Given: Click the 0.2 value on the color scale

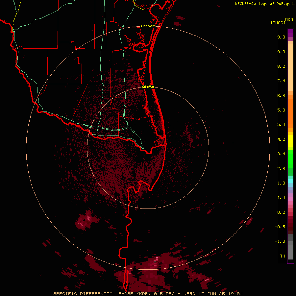Looking at the screenshot, I should (x=281, y=212).
